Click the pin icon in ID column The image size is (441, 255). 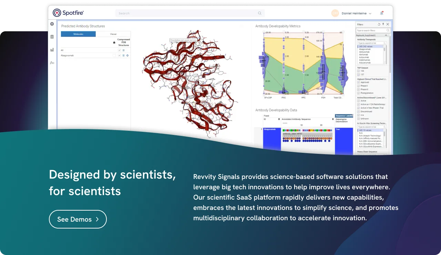click(x=279, y=119)
